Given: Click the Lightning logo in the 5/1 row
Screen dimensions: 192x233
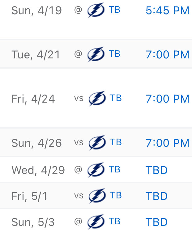Looking at the screenshot, I should click(97, 196).
